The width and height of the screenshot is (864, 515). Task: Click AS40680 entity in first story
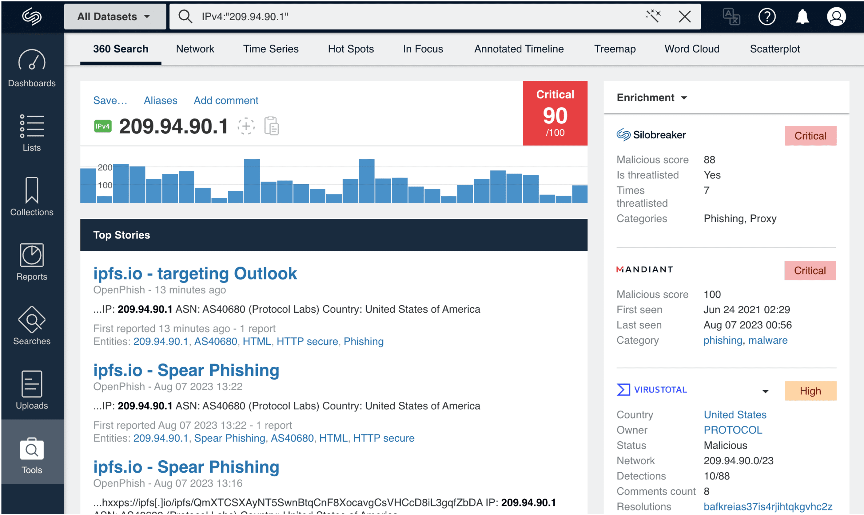click(216, 341)
